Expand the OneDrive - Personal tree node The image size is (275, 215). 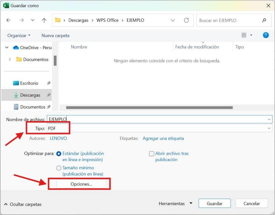point(6,47)
